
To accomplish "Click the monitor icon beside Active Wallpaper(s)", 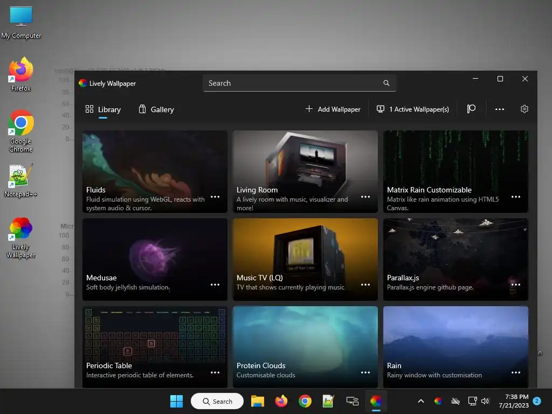I will (381, 109).
